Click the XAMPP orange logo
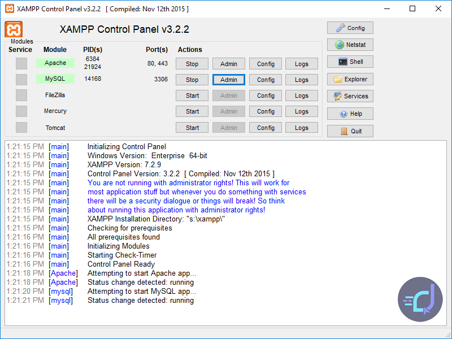The height and width of the screenshot is (339, 452). pyautogui.click(x=14, y=29)
